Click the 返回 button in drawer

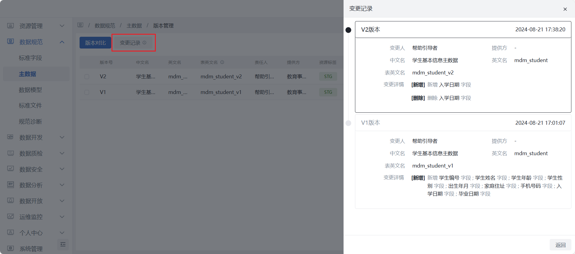click(560, 245)
